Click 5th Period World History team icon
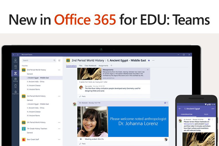Viewport: 219px width, 146px height. point(24,122)
